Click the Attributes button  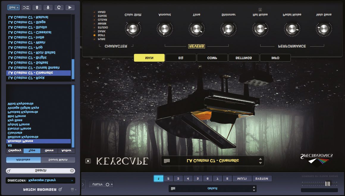[x=23, y=160]
